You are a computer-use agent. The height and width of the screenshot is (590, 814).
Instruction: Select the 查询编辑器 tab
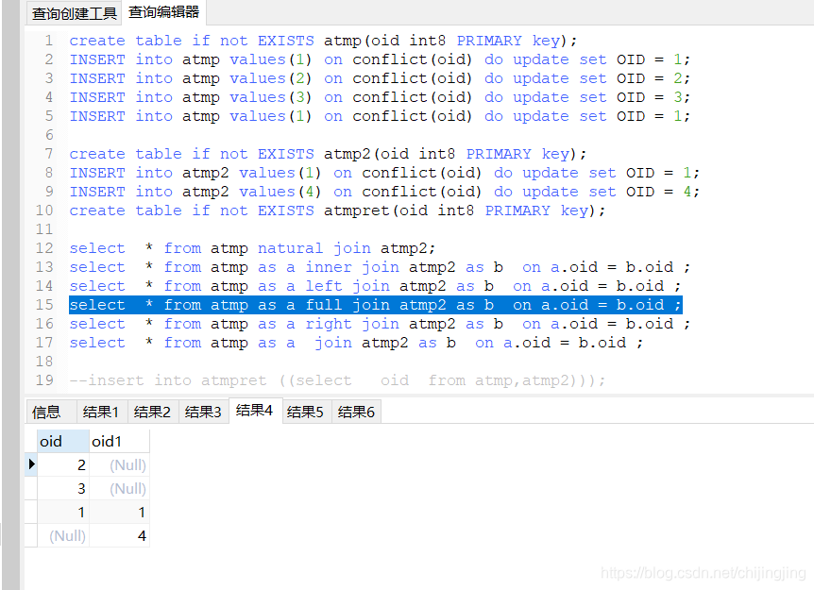click(x=163, y=12)
